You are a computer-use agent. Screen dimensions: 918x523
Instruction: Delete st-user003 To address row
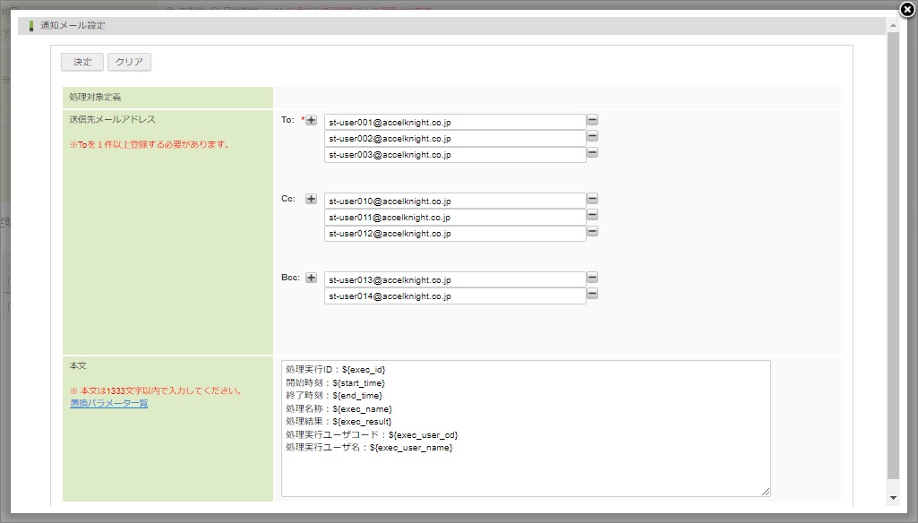pyautogui.click(x=592, y=152)
